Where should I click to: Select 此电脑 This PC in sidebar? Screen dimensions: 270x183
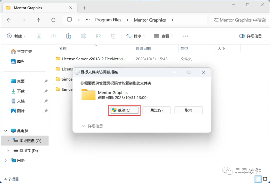(20, 131)
